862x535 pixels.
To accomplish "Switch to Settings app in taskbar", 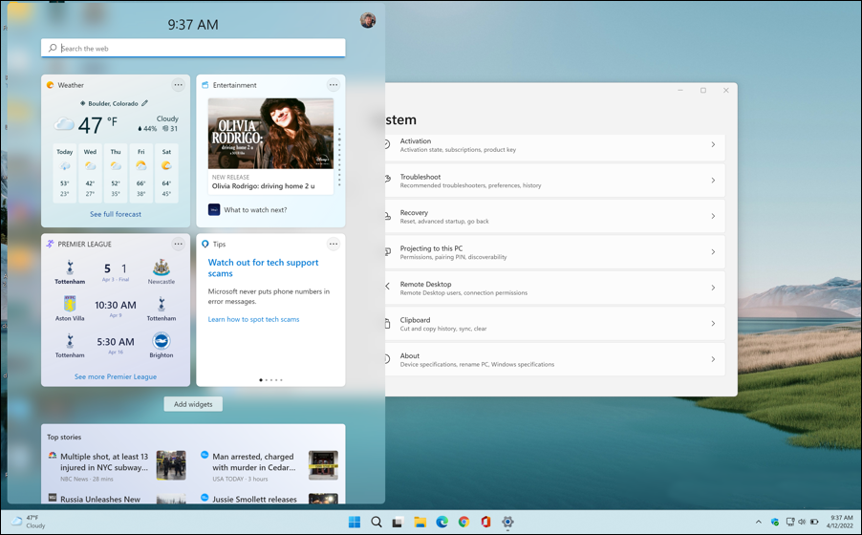I will [x=507, y=522].
